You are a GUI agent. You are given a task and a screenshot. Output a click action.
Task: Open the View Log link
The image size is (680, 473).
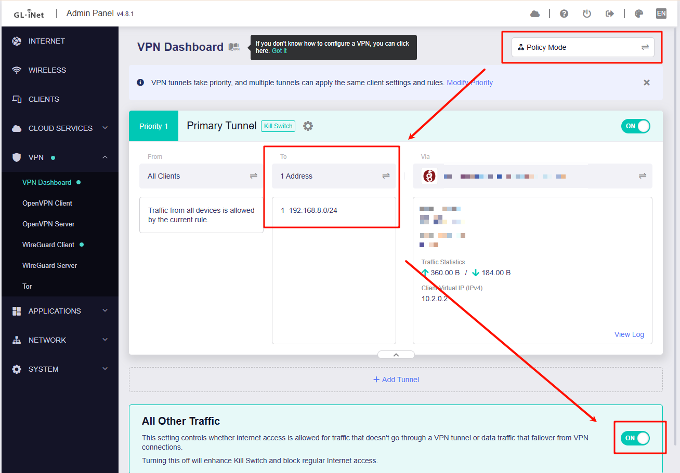(x=629, y=334)
